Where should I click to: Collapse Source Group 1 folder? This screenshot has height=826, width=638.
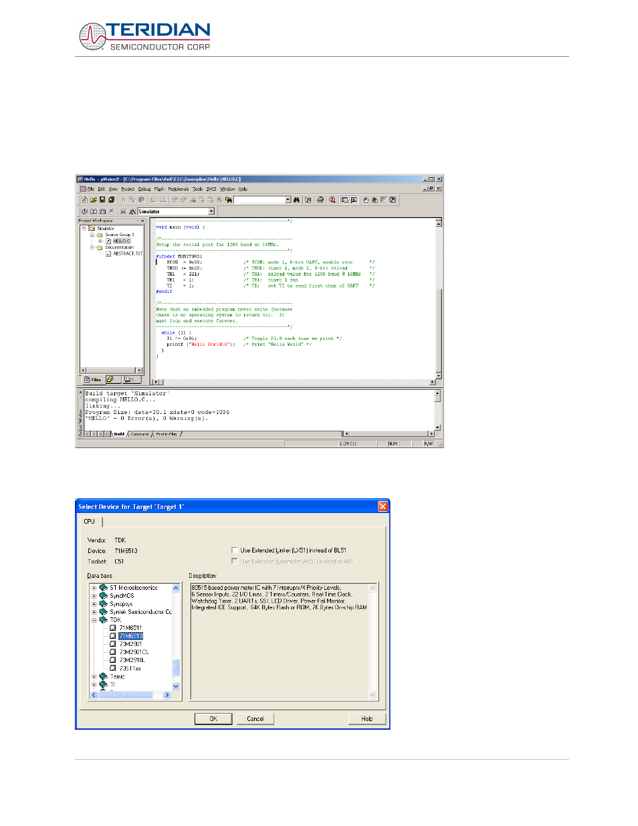pyautogui.click(x=92, y=235)
